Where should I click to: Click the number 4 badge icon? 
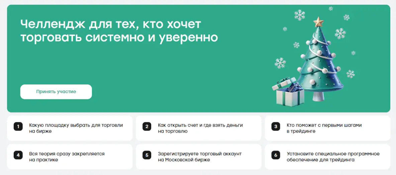coord(18,155)
